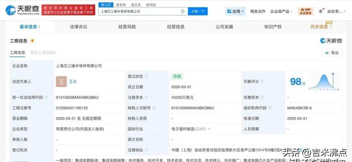Open notifications bell icon

(x=321, y=11)
